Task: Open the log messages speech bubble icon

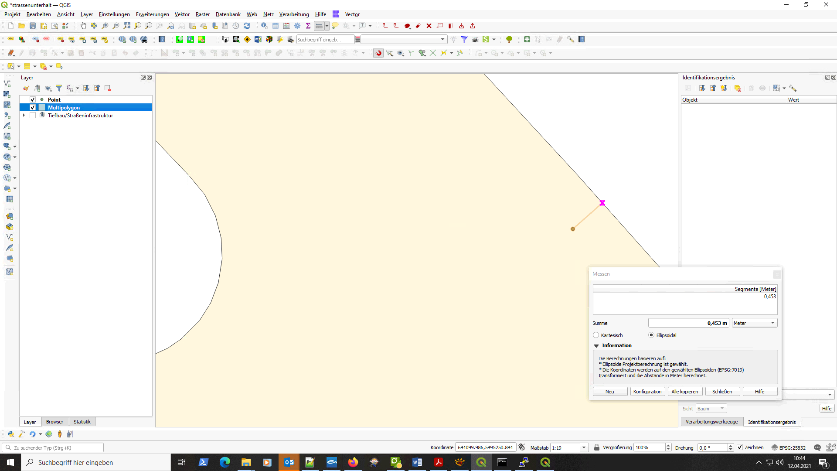Action: tap(817, 447)
